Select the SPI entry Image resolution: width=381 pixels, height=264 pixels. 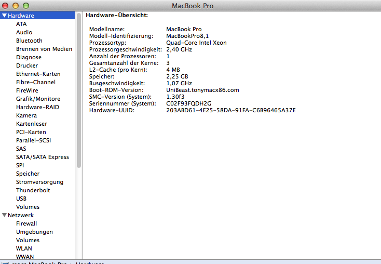(x=20, y=165)
